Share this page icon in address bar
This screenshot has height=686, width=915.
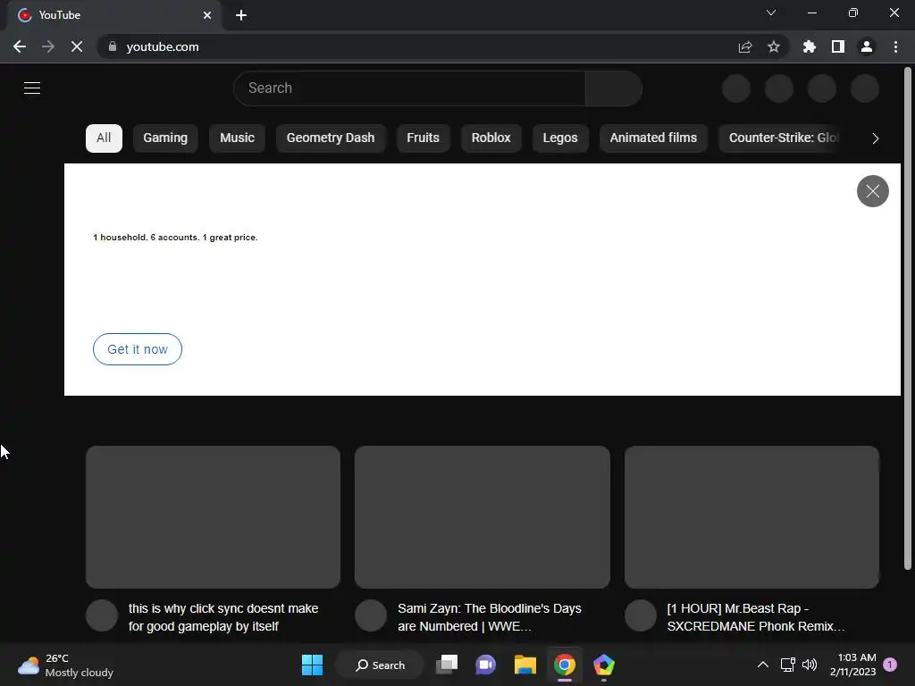click(744, 46)
